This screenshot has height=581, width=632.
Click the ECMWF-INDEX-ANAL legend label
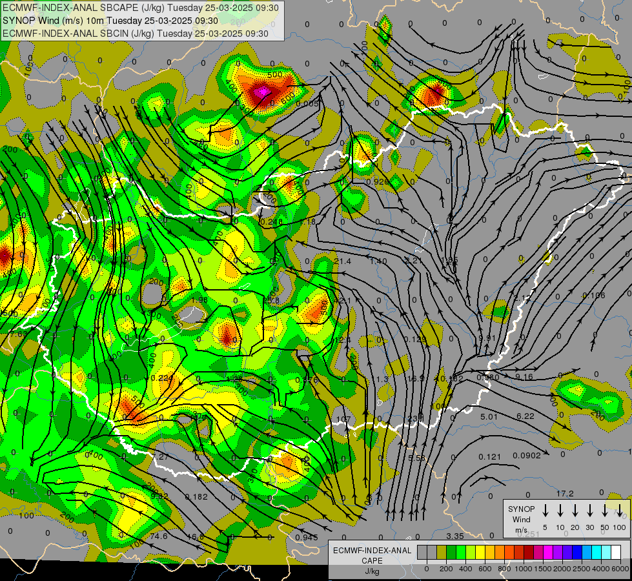click(x=372, y=551)
